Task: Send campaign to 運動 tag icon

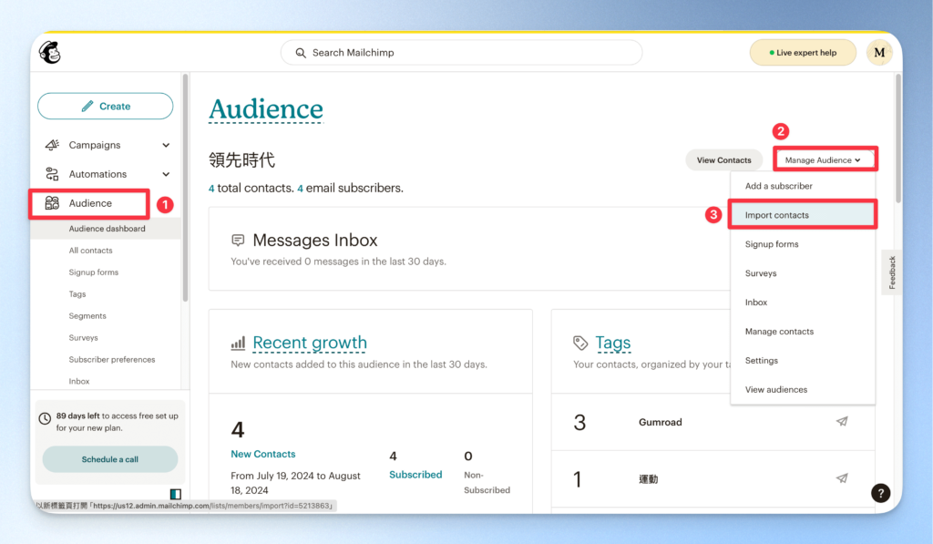Action: tap(842, 477)
